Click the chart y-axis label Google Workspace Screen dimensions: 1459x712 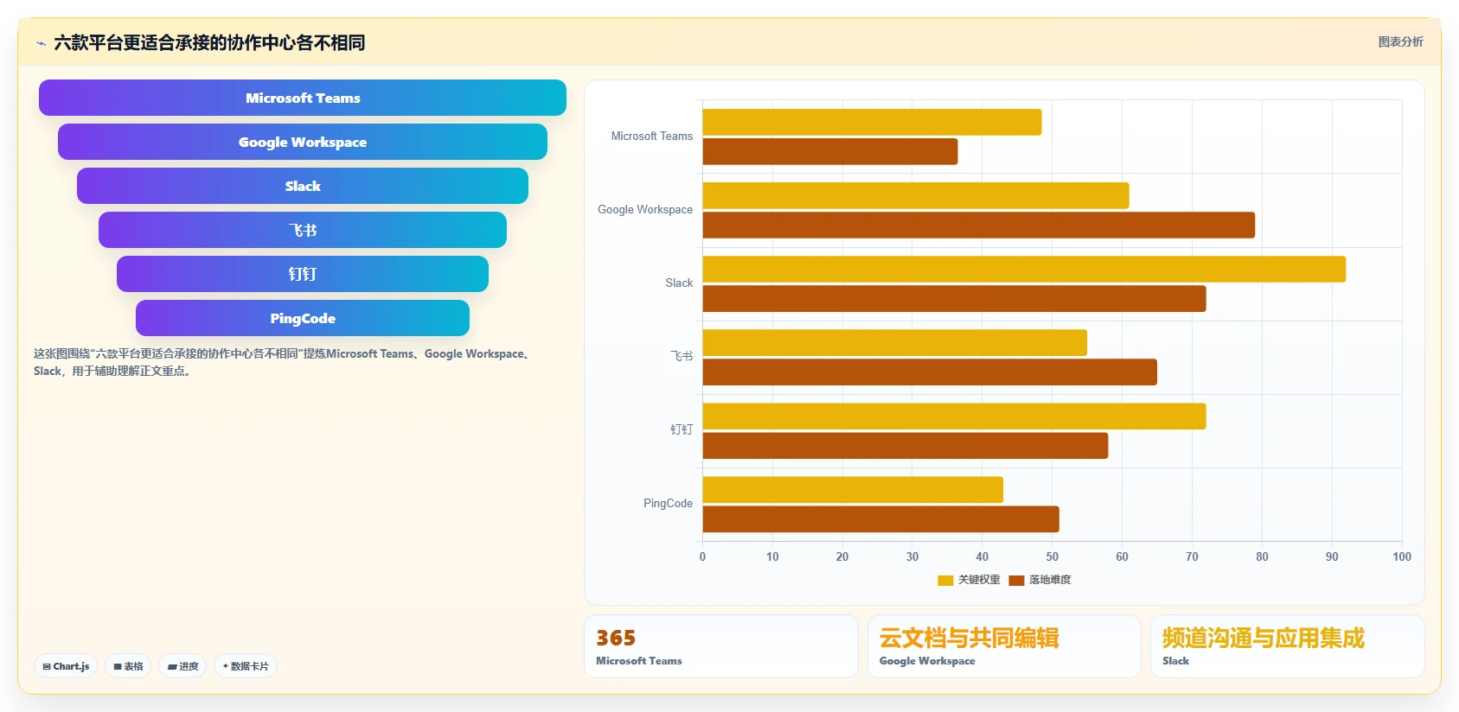pyautogui.click(x=645, y=210)
